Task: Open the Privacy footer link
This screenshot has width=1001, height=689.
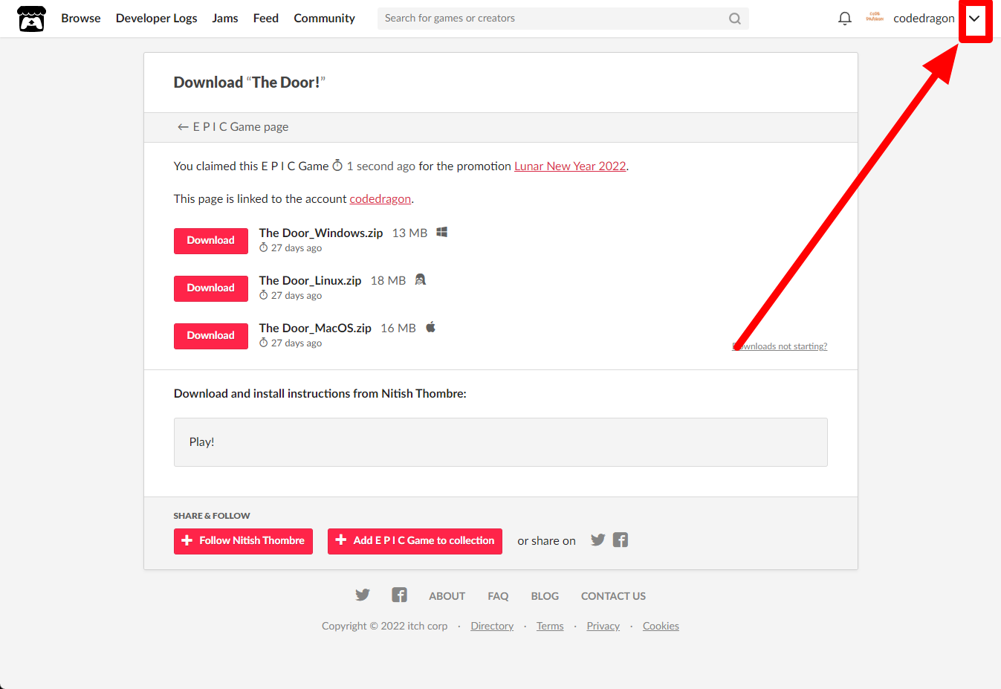Action: pos(603,626)
